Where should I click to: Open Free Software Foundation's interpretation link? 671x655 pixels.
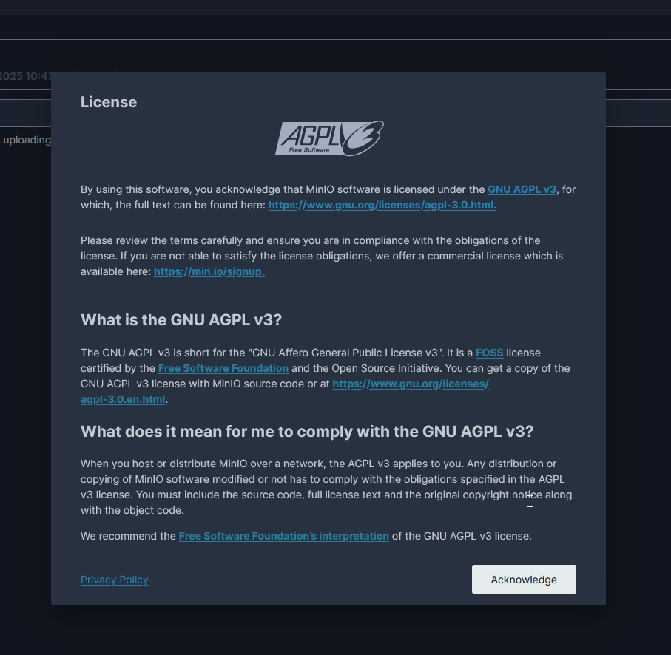[x=283, y=536]
